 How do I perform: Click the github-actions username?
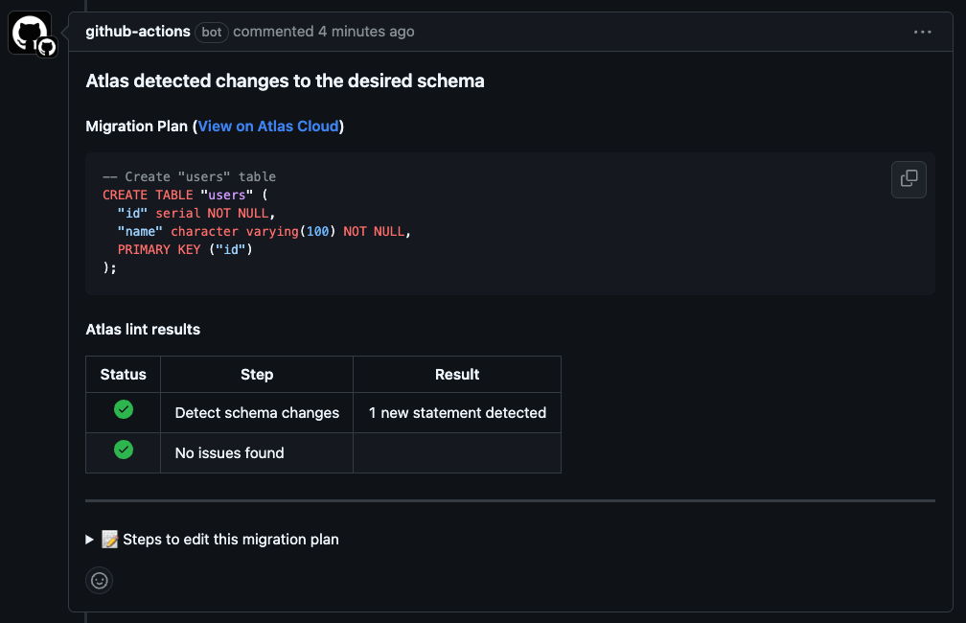[x=137, y=32]
